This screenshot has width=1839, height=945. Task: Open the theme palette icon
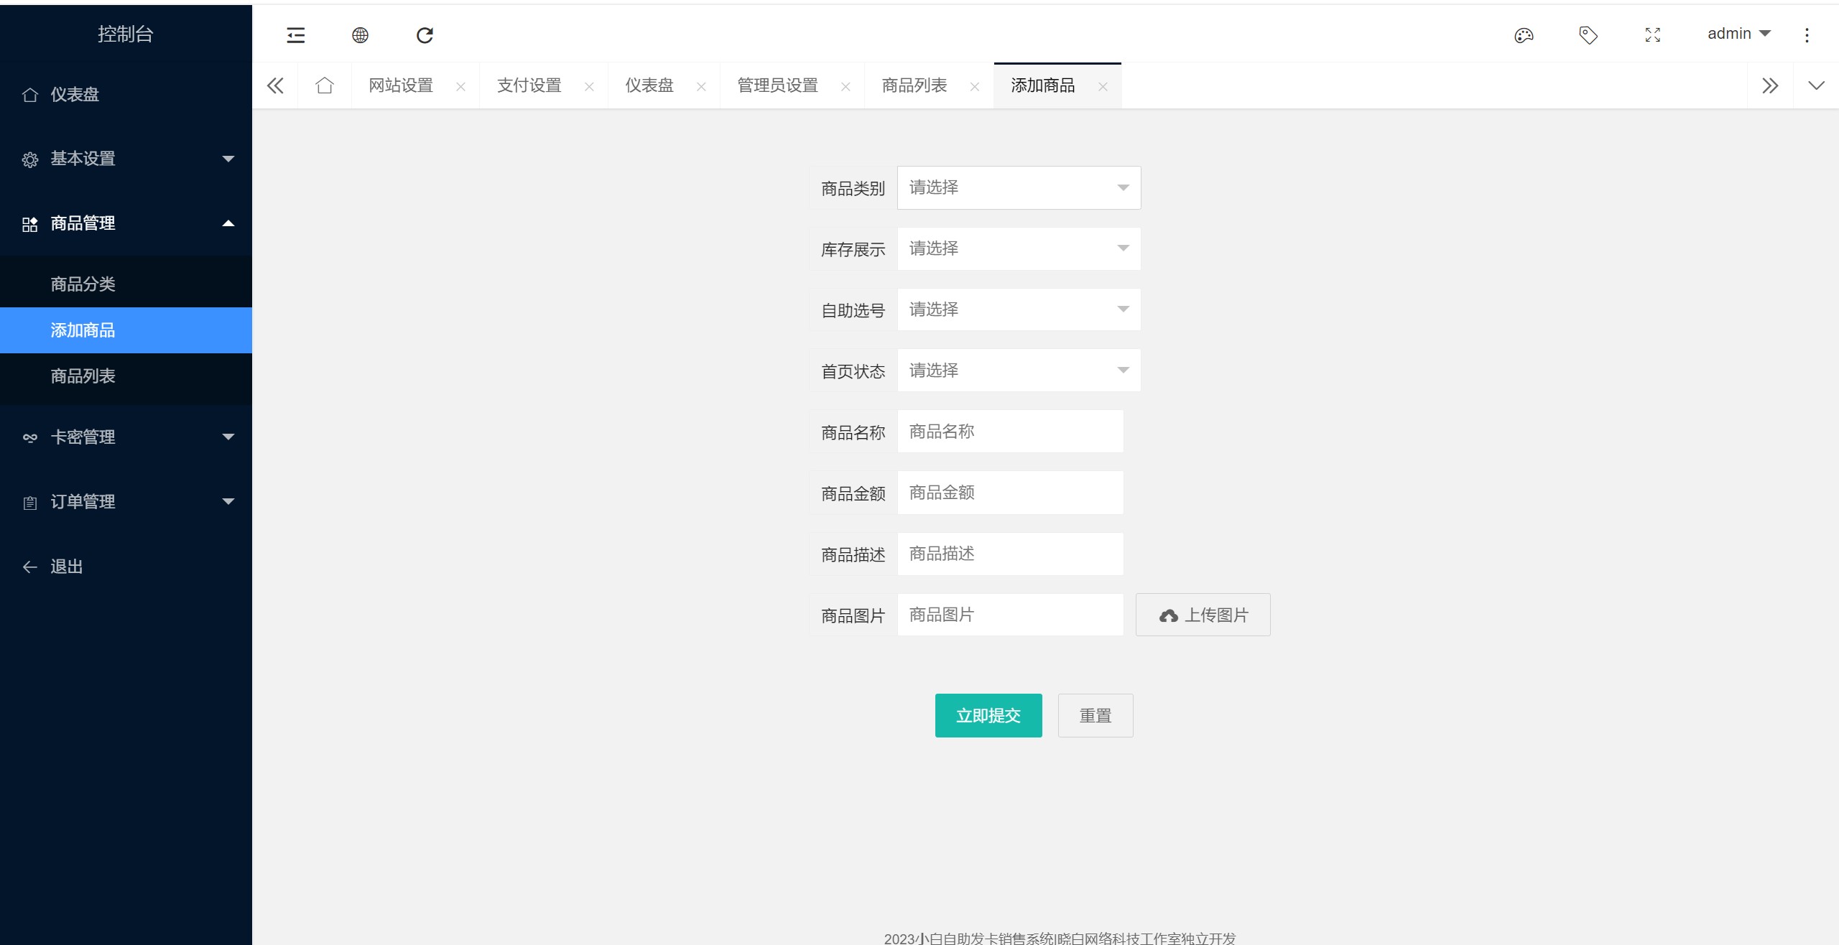[1524, 35]
